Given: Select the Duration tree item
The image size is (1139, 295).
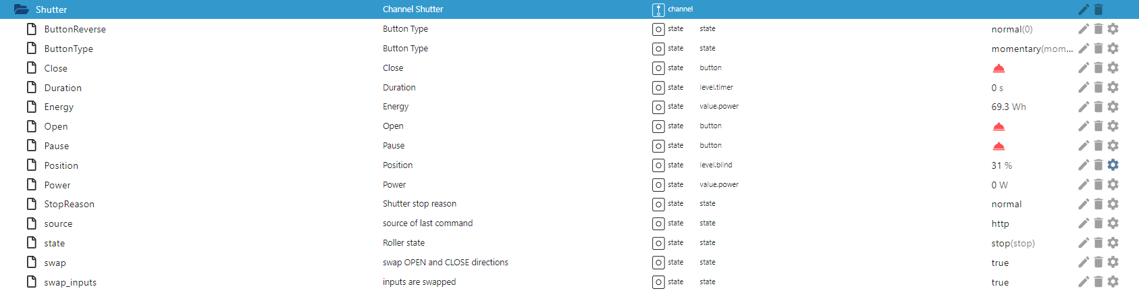Looking at the screenshot, I should click(63, 88).
